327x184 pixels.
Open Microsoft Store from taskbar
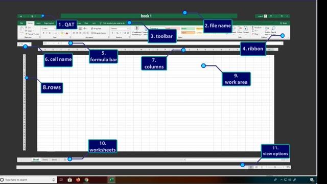(x=69, y=179)
